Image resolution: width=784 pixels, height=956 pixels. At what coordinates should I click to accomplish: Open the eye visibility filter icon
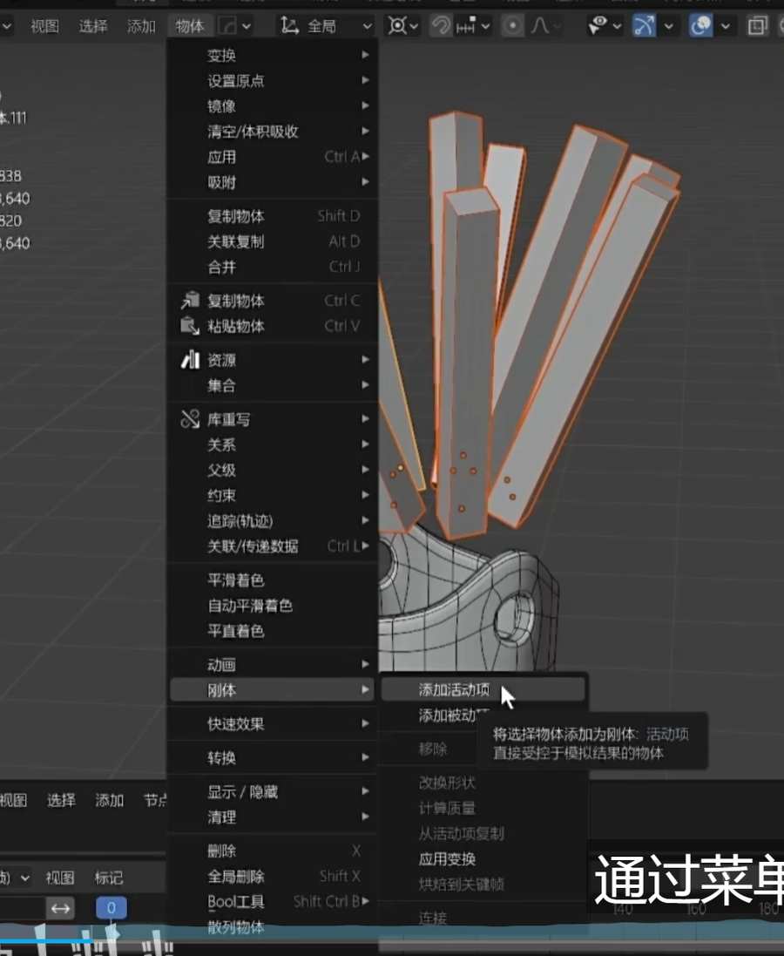[x=598, y=26]
